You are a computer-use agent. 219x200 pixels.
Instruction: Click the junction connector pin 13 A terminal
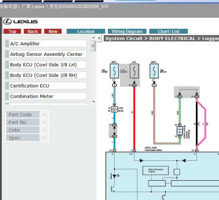[180, 136]
